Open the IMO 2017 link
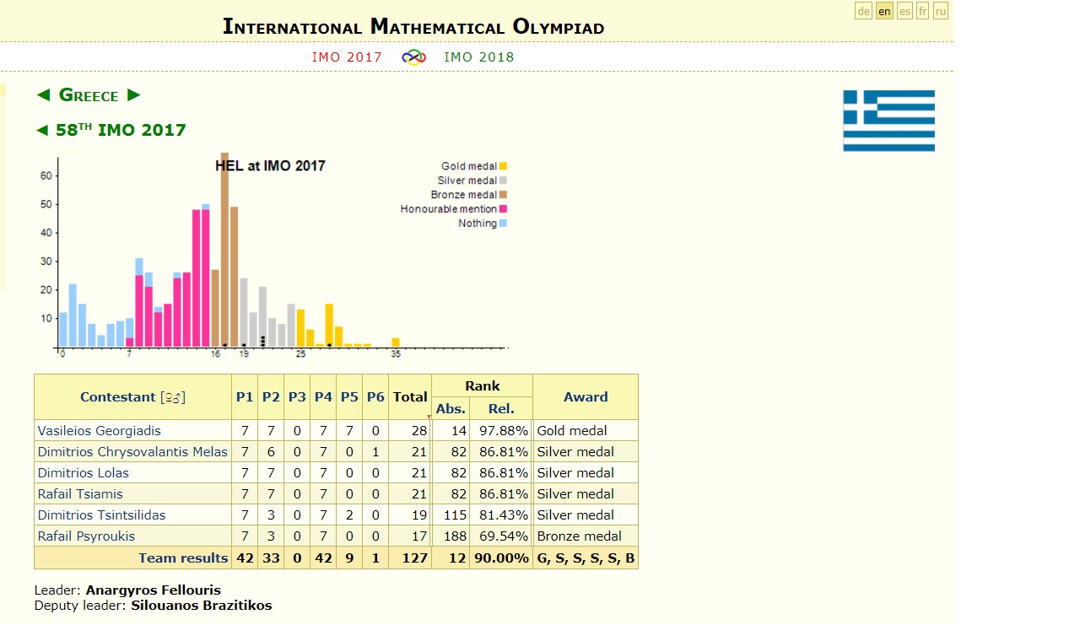Viewport: 1080px width, 625px height. (x=347, y=57)
